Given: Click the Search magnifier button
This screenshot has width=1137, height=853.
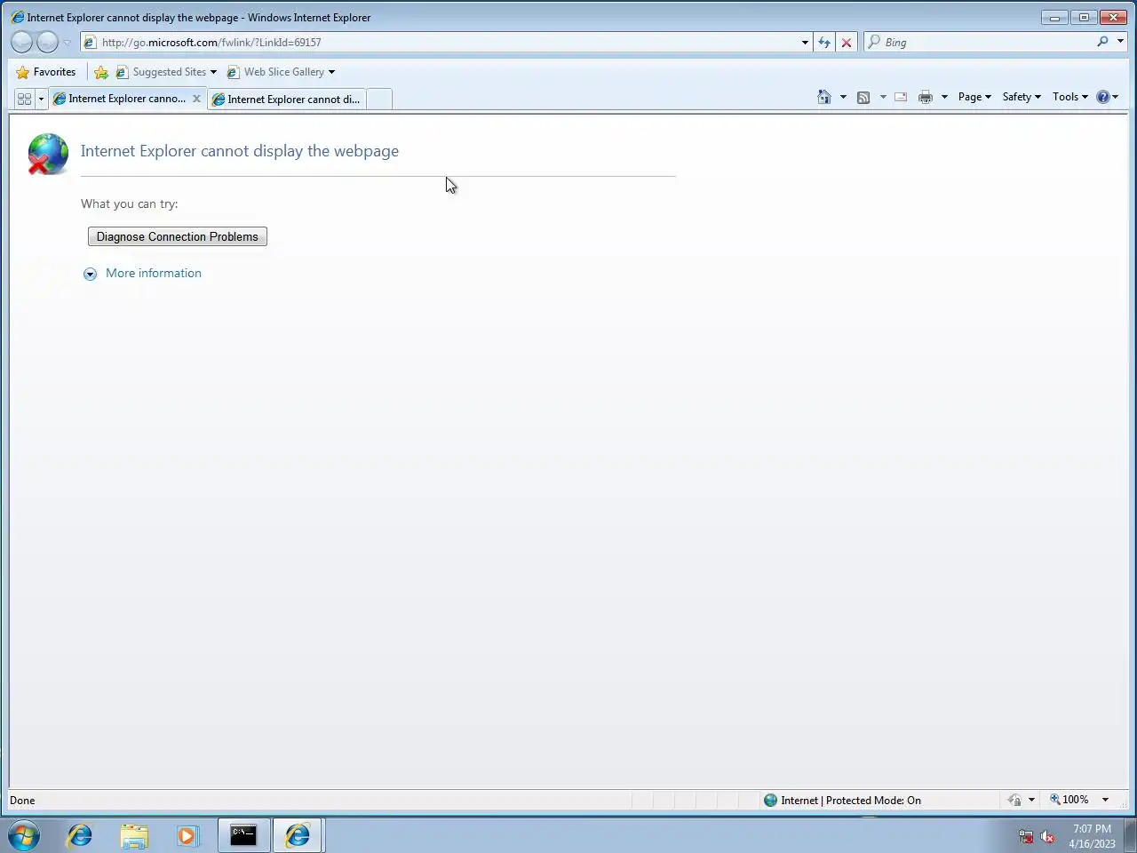Looking at the screenshot, I should (1102, 42).
